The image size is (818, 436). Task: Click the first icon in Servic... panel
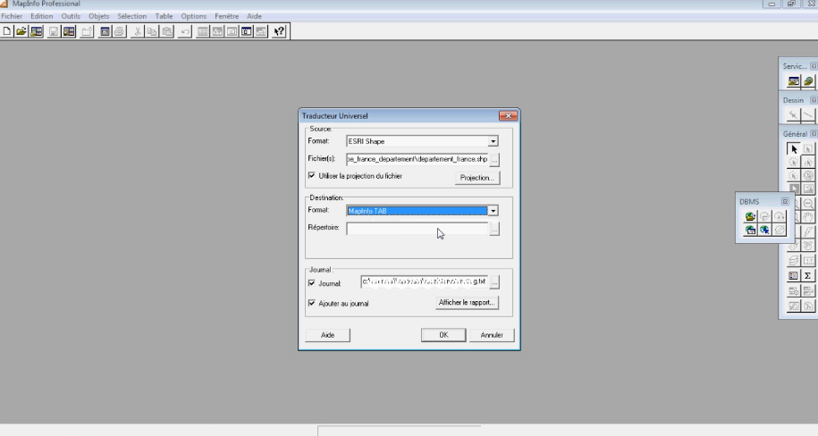(x=794, y=81)
